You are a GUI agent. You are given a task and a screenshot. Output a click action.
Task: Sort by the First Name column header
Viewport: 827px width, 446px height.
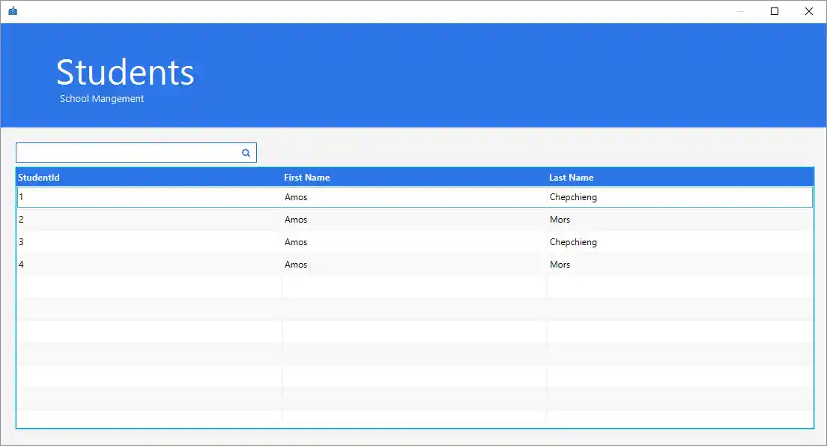[306, 178]
